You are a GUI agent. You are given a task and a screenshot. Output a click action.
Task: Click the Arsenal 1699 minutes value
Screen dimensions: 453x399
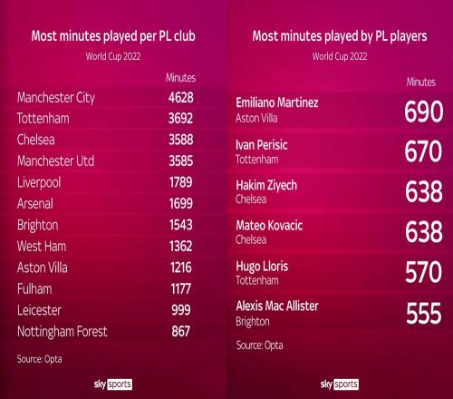(180, 203)
